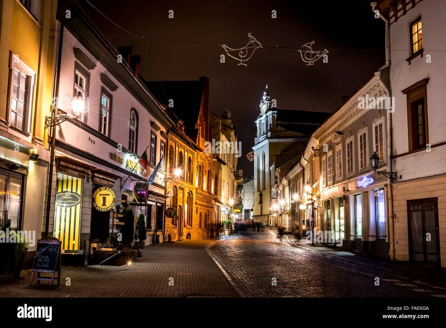
Task: Click the yellow striped shop window
Action: tap(68, 212)
